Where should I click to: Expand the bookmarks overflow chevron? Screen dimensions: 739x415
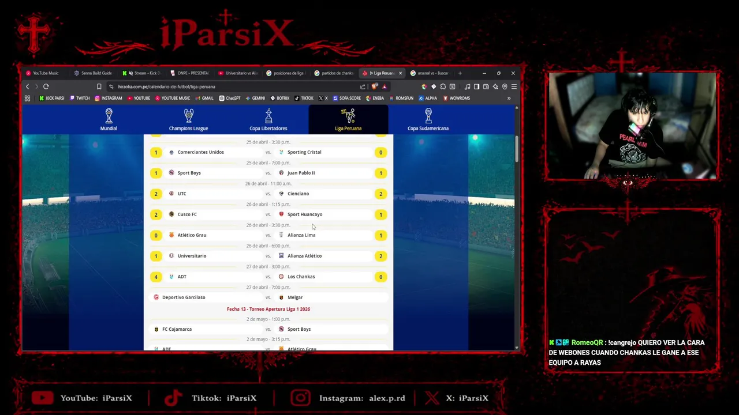pos(509,98)
